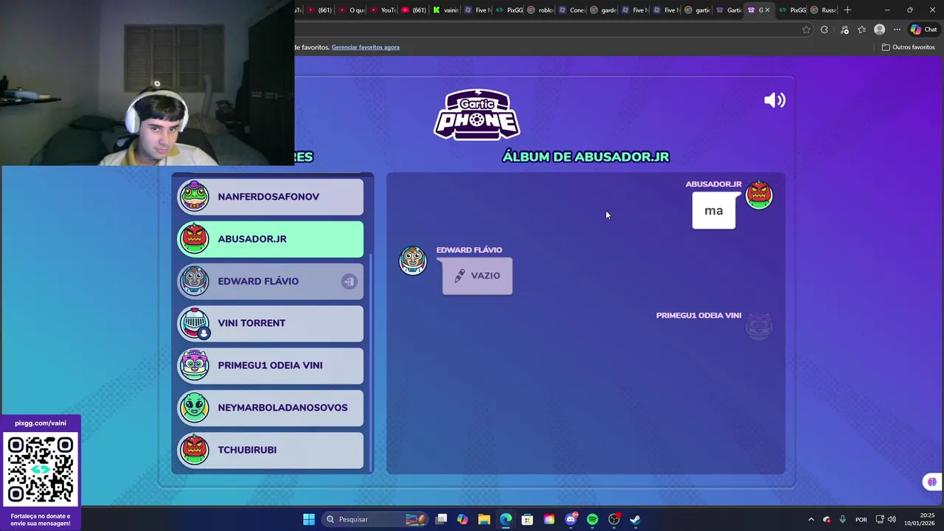Mute the Gartic Phone sound speaker icon
Image resolution: width=944 pixels, height=531 pixels.
point(774,100)
